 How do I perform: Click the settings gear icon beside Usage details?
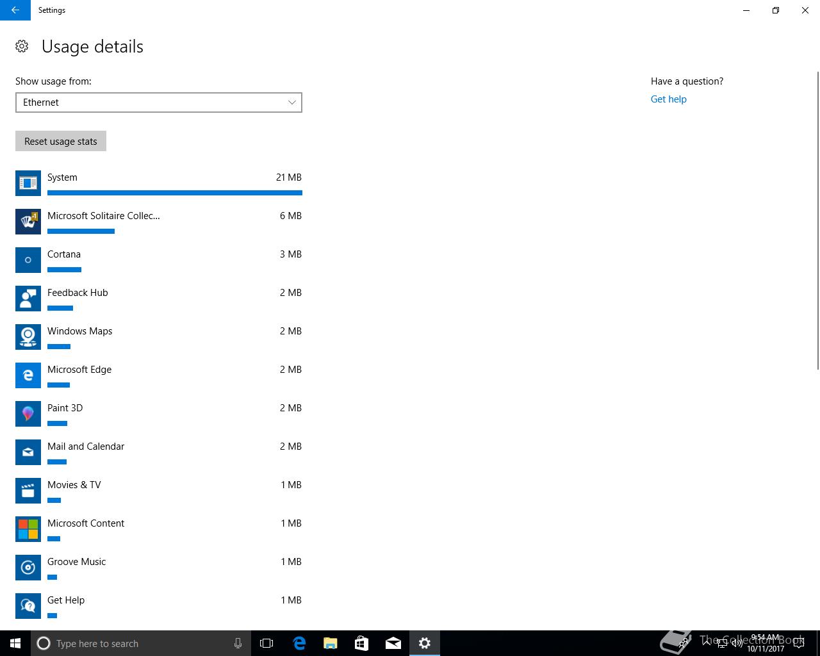coord(22,46)
